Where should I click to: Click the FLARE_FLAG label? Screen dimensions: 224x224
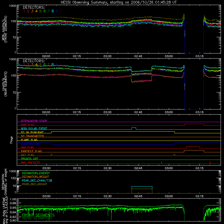pyautogui.click(x=29, y=140)
